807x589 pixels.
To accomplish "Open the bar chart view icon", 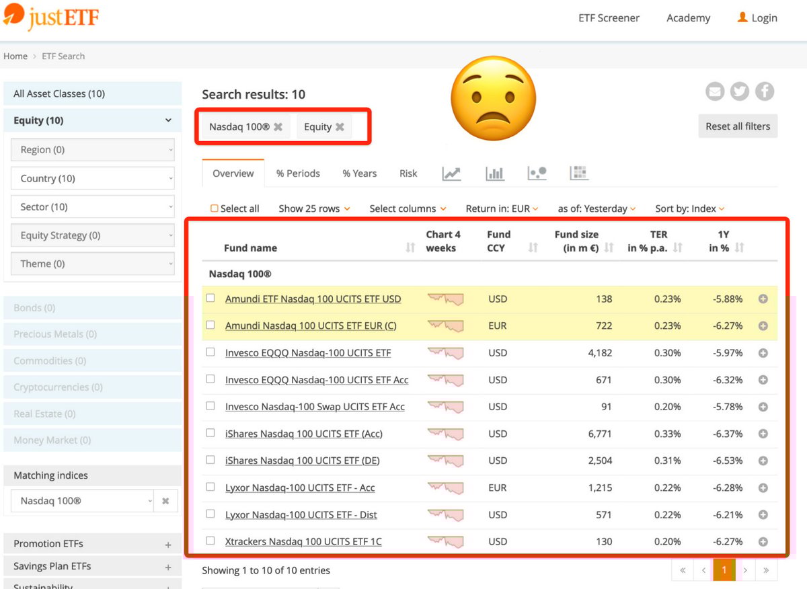I will (495, 173).
